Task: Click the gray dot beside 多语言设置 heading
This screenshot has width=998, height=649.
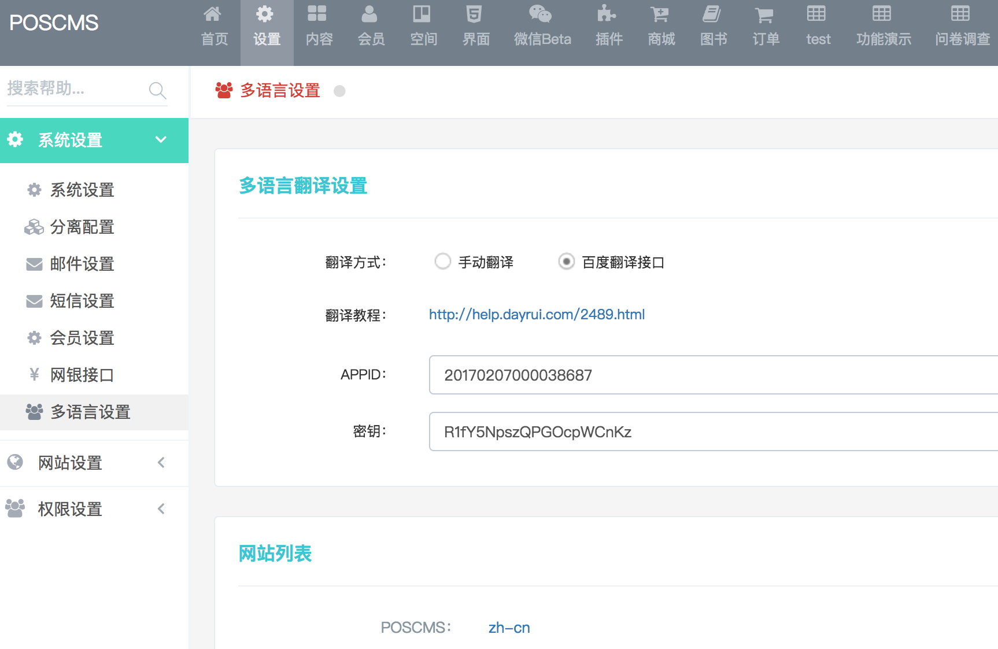Action: pyautogui.click(x=339, y=91)
